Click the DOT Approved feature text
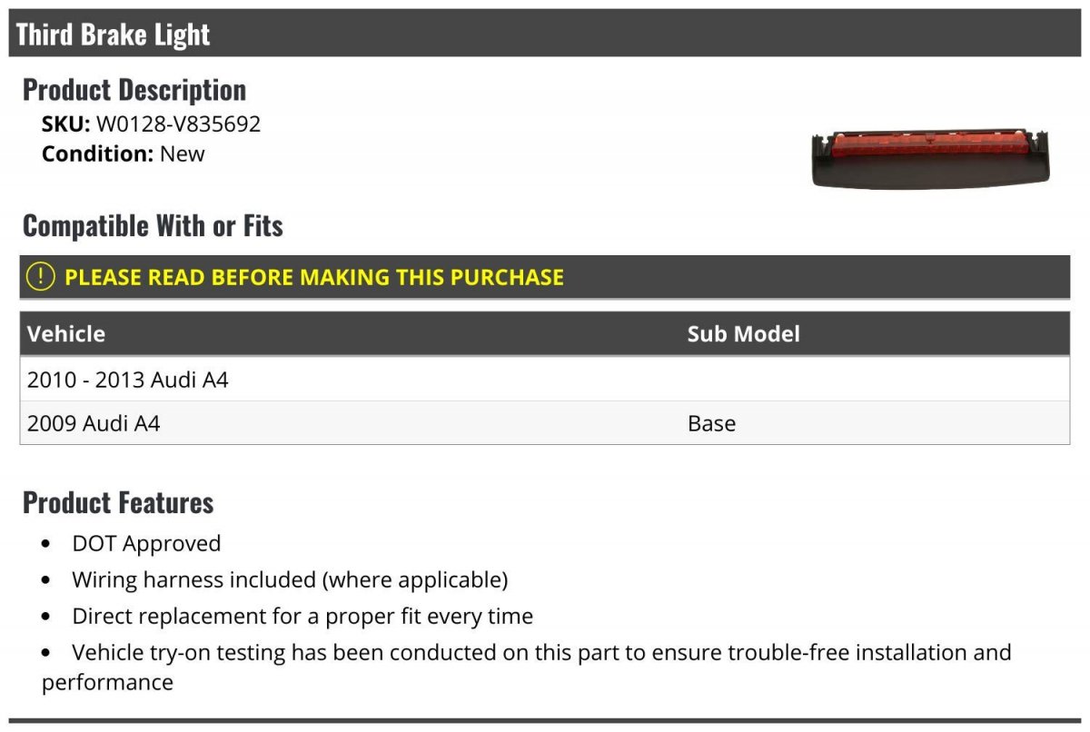Screen dimensions: 1090x732 pyautogui.click(x=146, y=543)
